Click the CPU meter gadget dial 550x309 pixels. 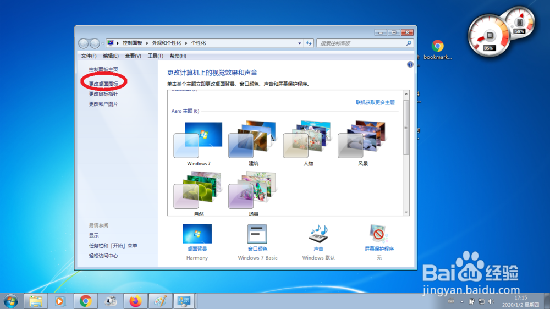(x=489, y=36)
